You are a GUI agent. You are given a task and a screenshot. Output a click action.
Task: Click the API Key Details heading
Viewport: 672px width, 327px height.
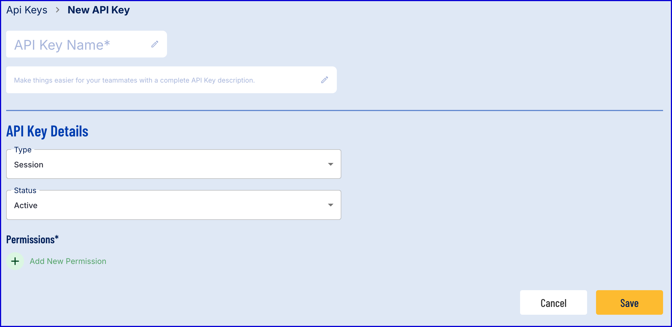coord(47,131)
